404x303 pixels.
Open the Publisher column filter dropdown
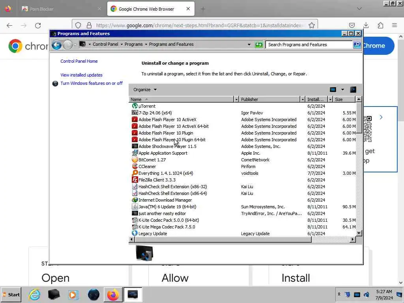point(303,99)
